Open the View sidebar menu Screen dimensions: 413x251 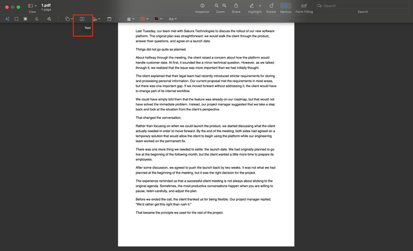[x=32, y=6]
